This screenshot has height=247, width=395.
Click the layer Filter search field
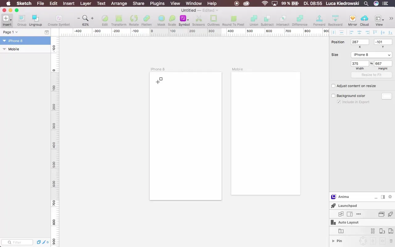(17, 242)
